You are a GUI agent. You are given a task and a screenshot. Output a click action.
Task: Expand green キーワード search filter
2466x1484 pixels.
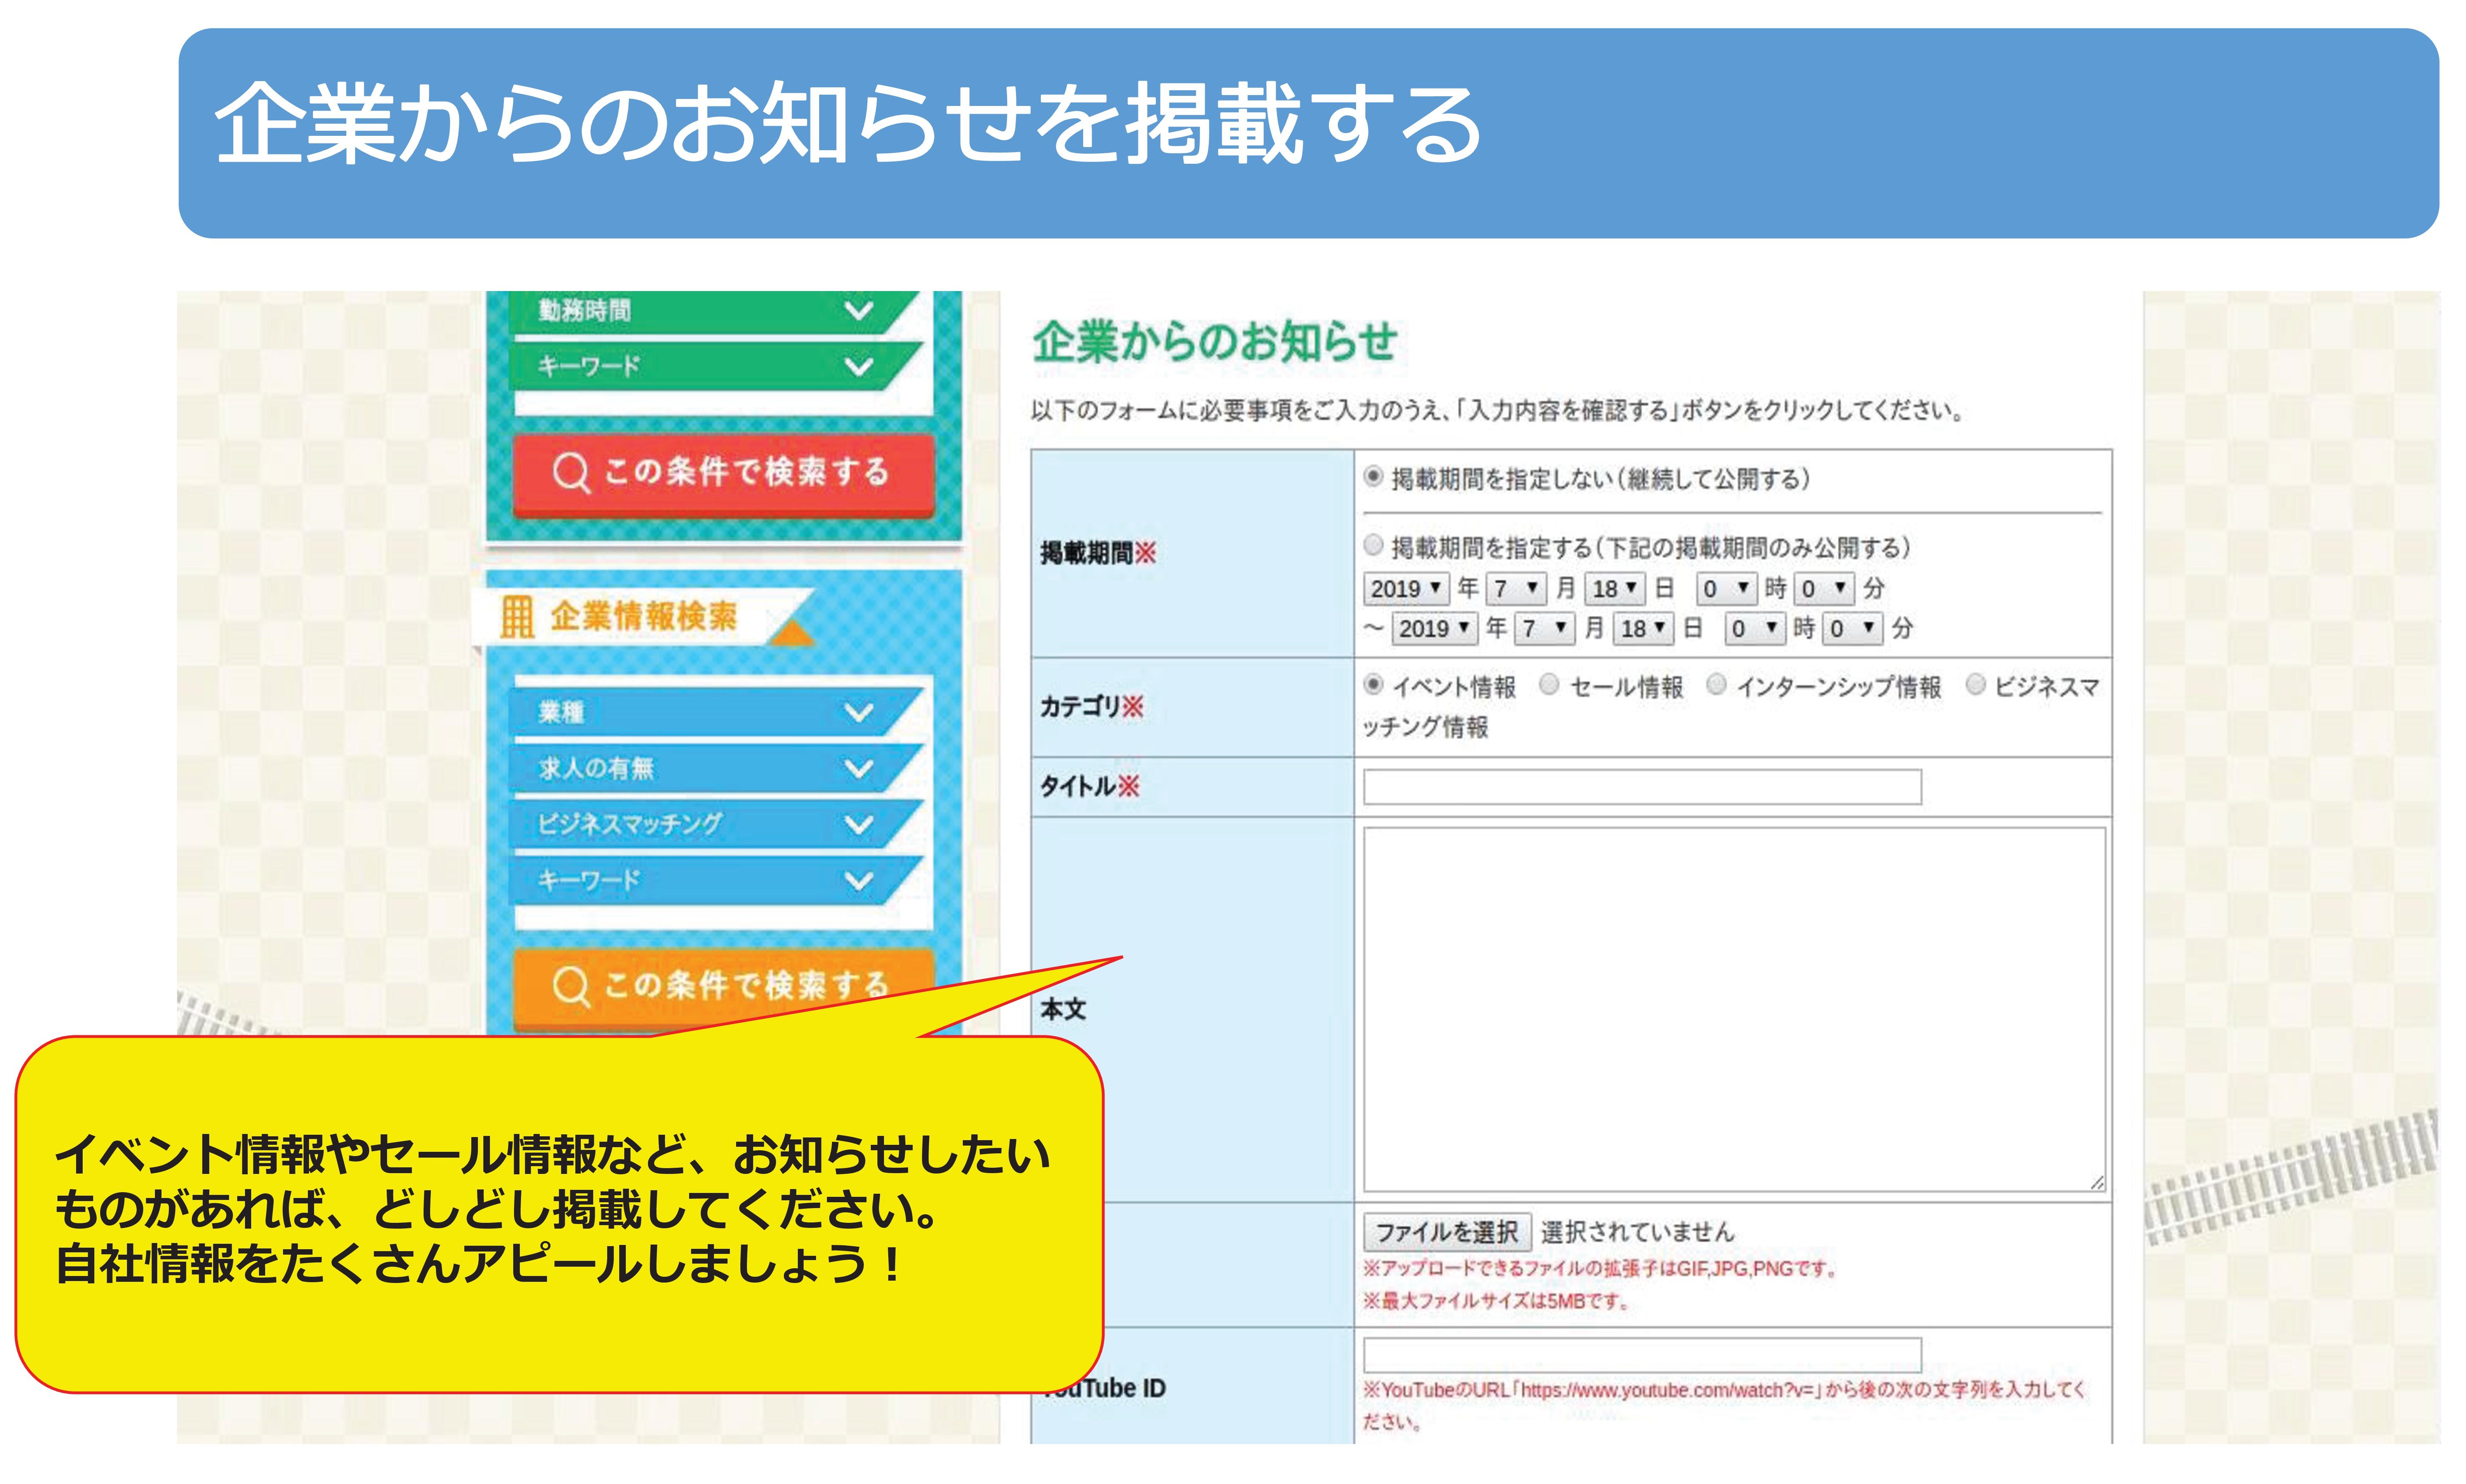715,366
